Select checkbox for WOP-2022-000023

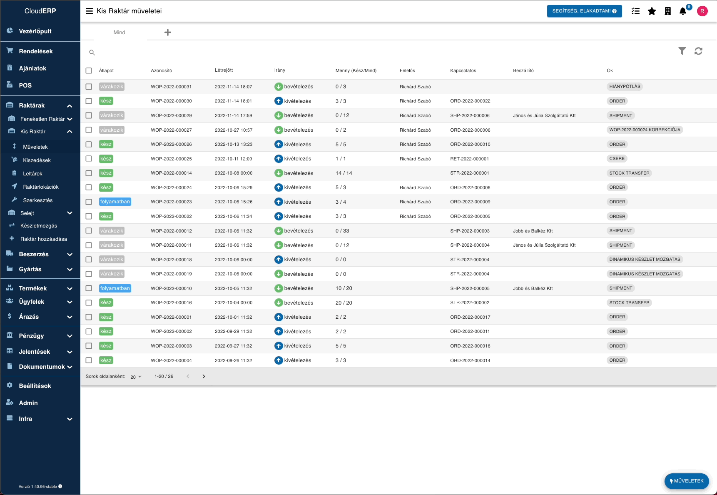point(89,202)
